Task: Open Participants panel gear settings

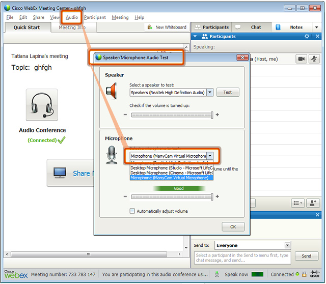Action: [x=307, y=36]
